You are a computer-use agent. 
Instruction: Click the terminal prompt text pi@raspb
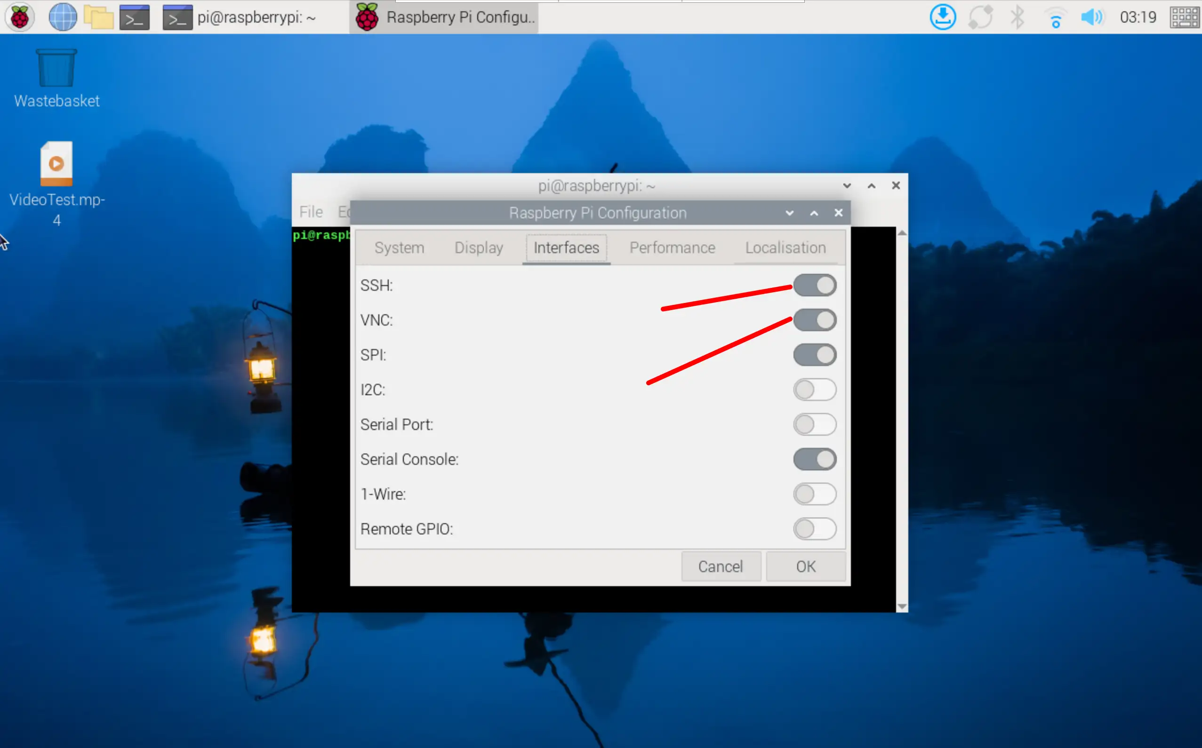coord(321,235)
